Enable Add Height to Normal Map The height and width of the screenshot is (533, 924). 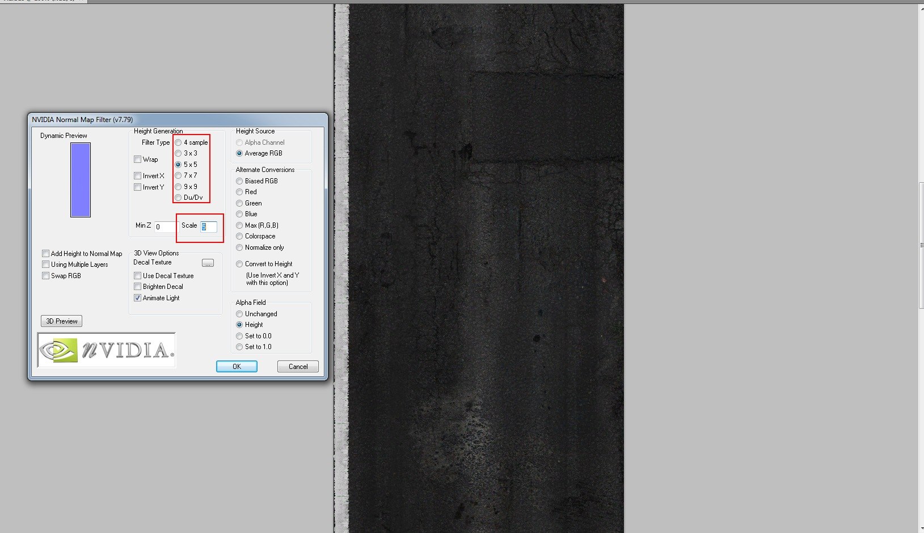[x=46, y=254]
